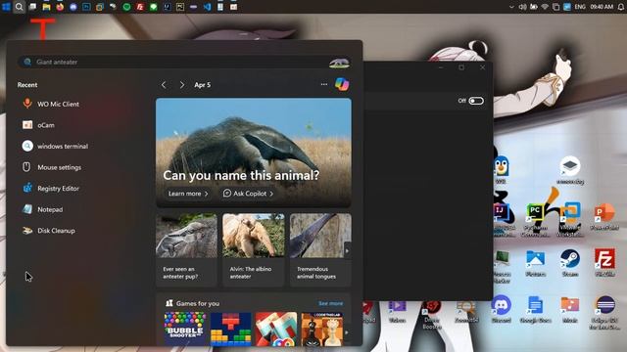The image size is (627, 352).
Task: Open Alvin: The albino anteater card
Action: click(x=254, y=250)
